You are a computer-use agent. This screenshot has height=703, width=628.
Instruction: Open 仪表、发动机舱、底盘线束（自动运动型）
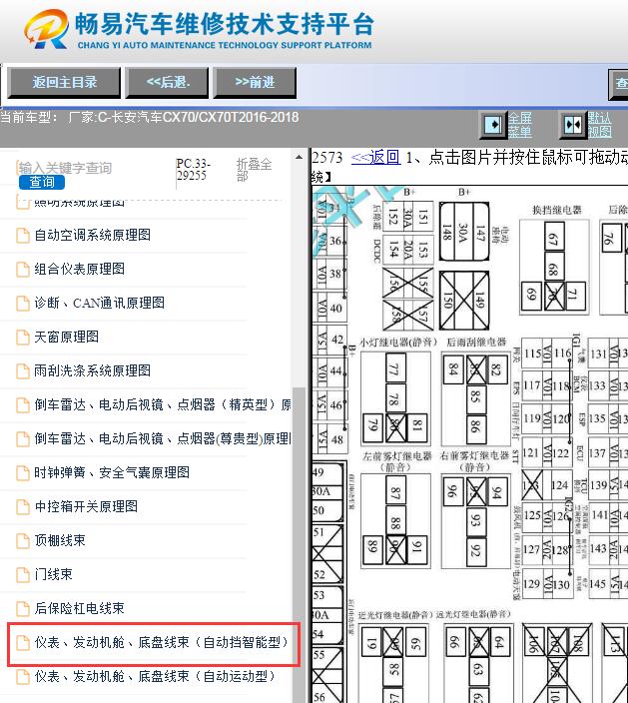click(x=155, y=677)
